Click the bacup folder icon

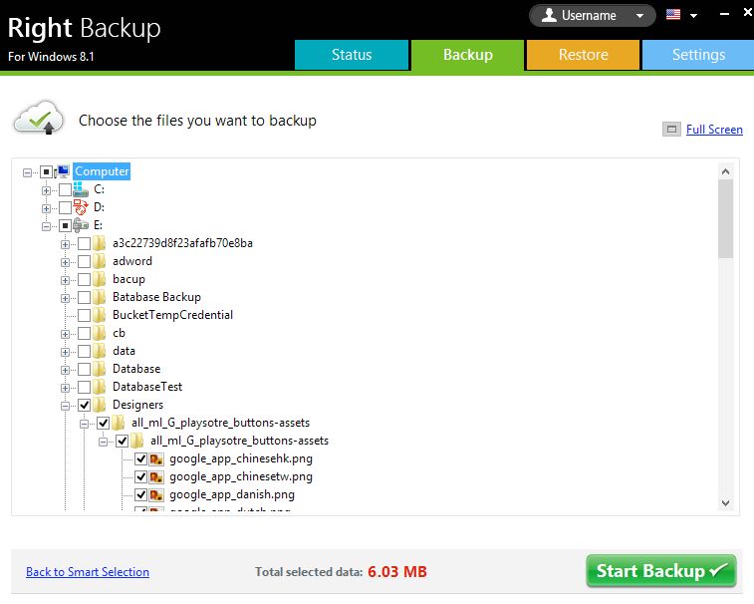point(100,279)
